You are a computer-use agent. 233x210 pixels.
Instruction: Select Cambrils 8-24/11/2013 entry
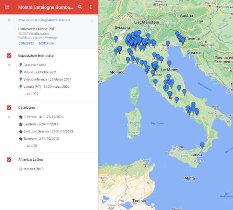(41, 124)
